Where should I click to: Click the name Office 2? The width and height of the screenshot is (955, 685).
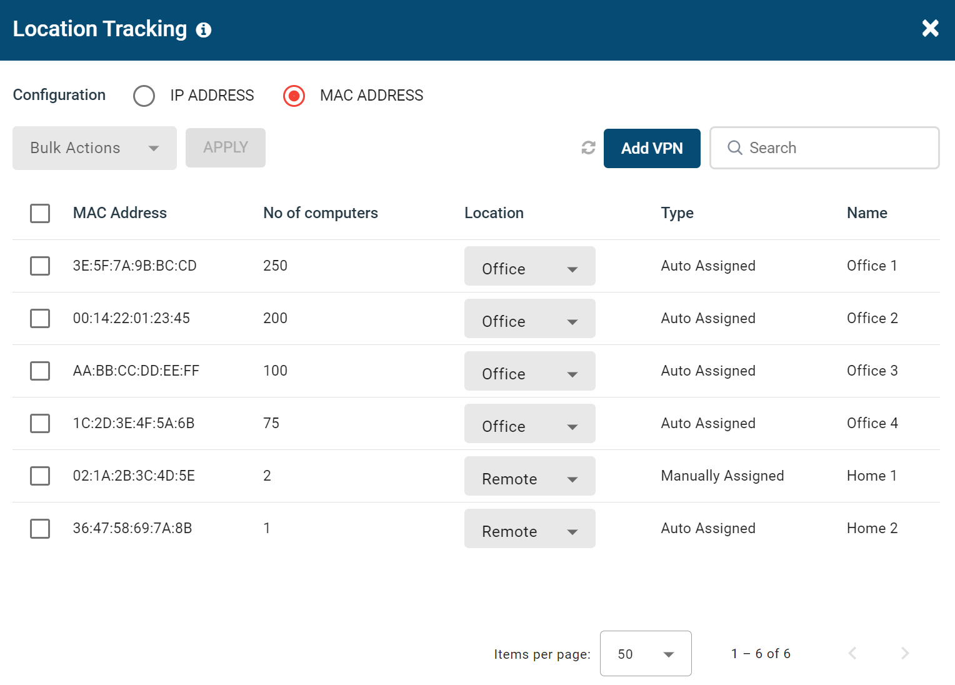[872, 318]
